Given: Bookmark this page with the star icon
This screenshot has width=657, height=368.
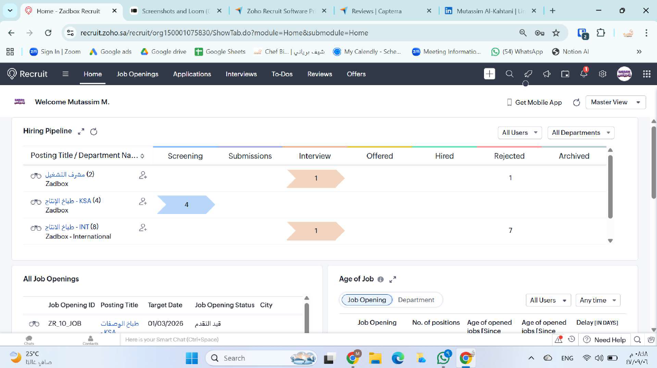Looking at the screenshot, I should coord(556,33).
